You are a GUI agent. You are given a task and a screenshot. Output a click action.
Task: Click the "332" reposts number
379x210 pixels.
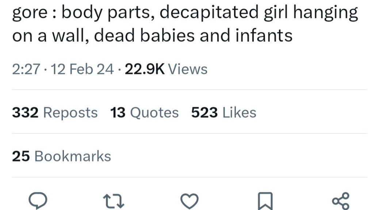click(25, 113)
